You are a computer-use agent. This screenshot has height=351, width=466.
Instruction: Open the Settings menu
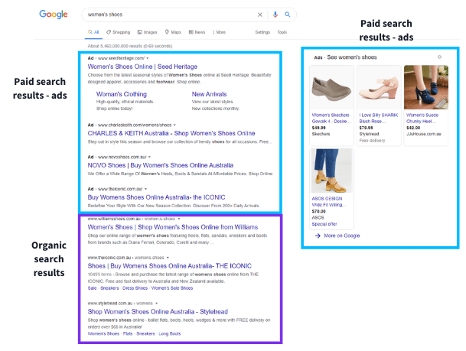[262, 32]
